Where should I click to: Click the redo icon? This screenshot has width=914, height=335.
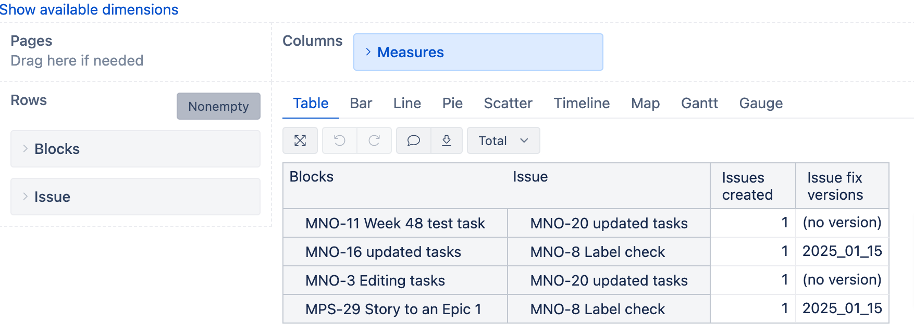(374, 140)
